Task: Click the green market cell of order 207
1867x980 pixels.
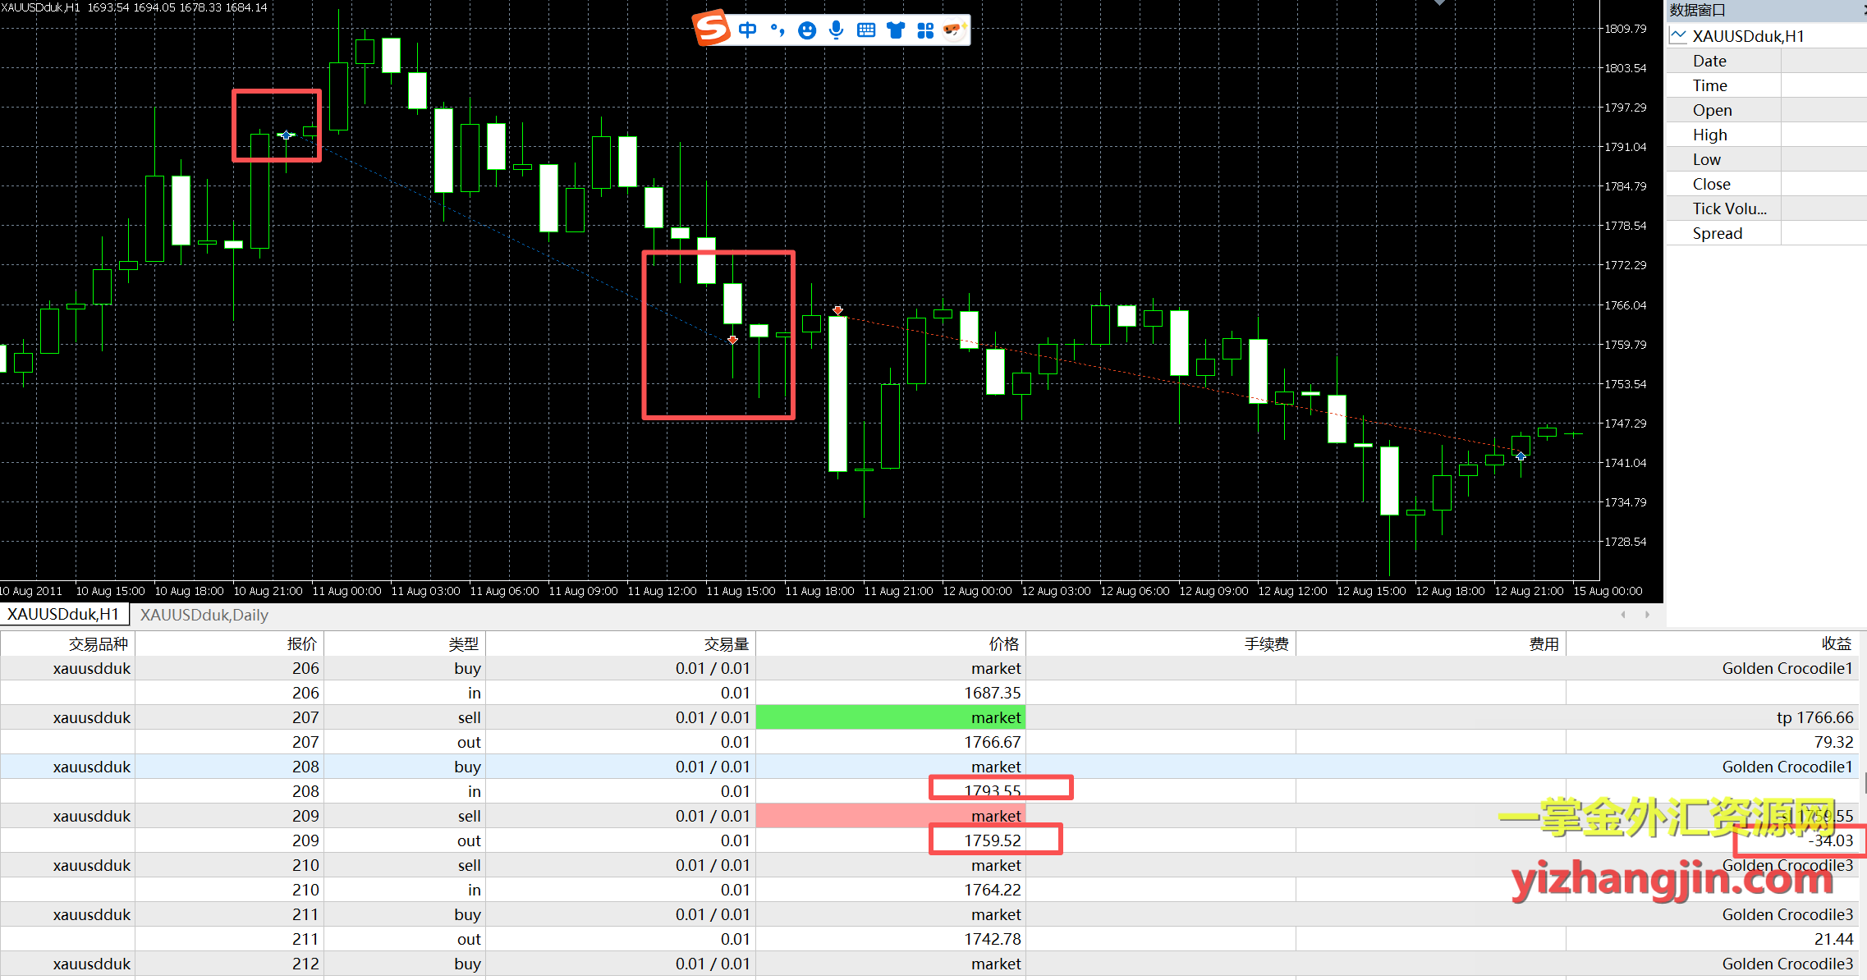Action: coord(890,717)
